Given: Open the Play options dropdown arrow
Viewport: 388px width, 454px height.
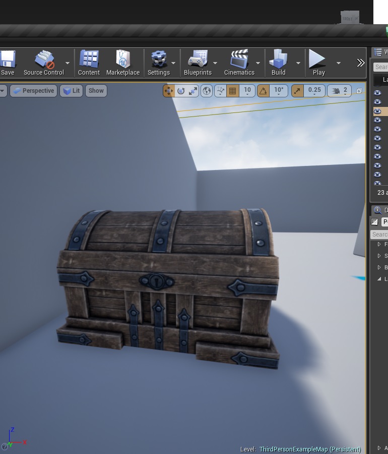Looking at the screenshot, I should pyautogui.click(x=339, y=63).
